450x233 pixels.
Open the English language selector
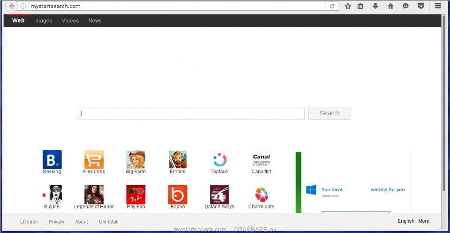coord(406,221)
